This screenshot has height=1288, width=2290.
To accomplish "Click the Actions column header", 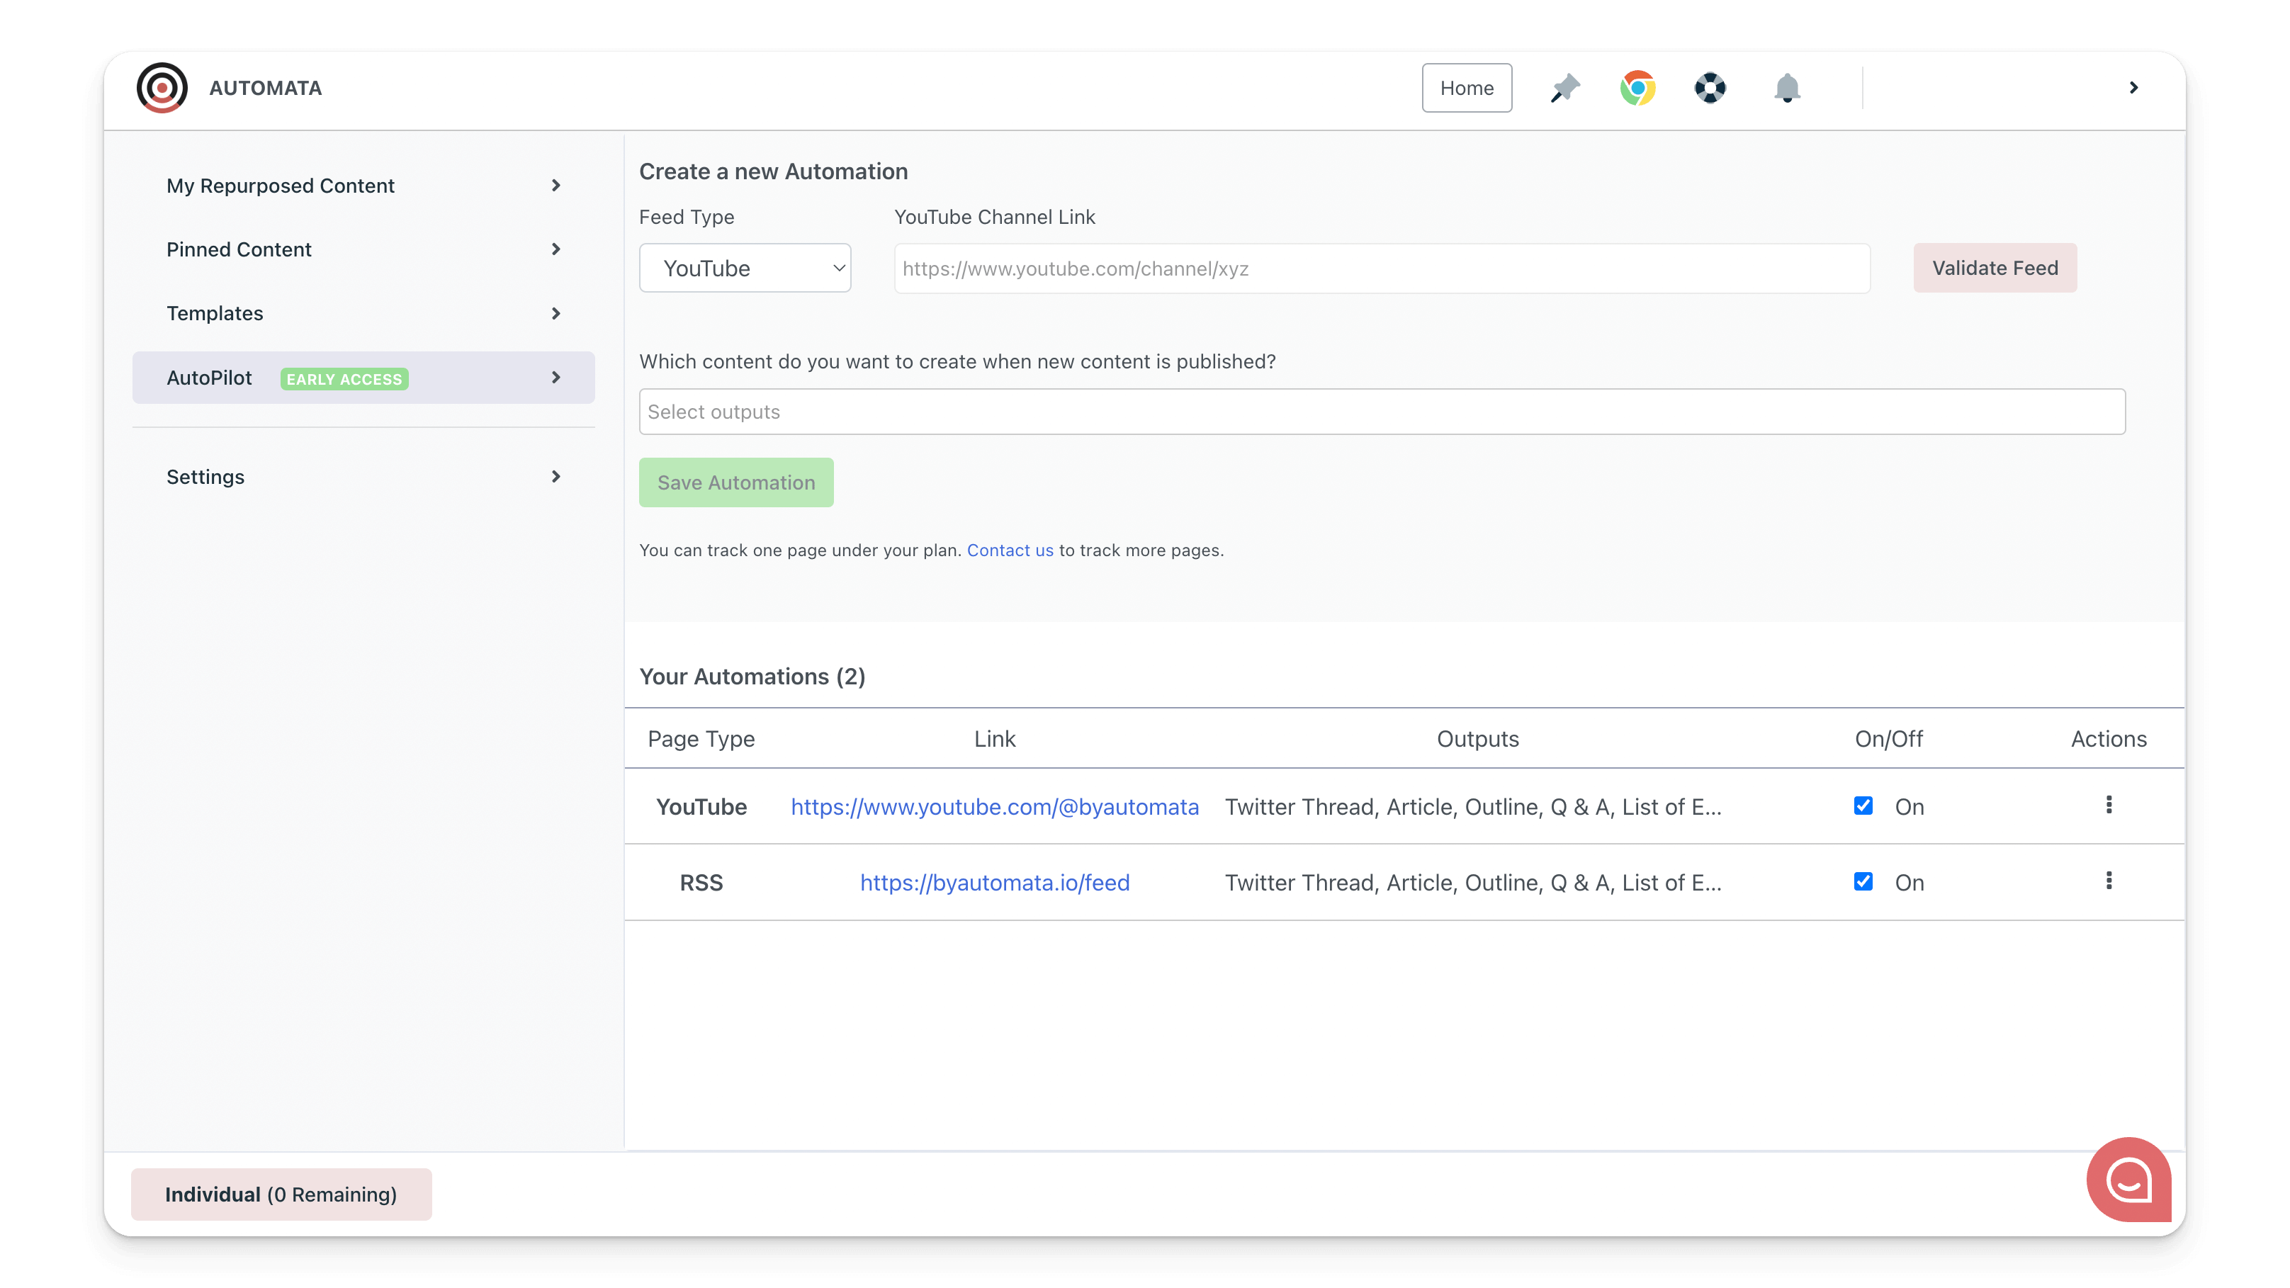I will [2109, 739].
